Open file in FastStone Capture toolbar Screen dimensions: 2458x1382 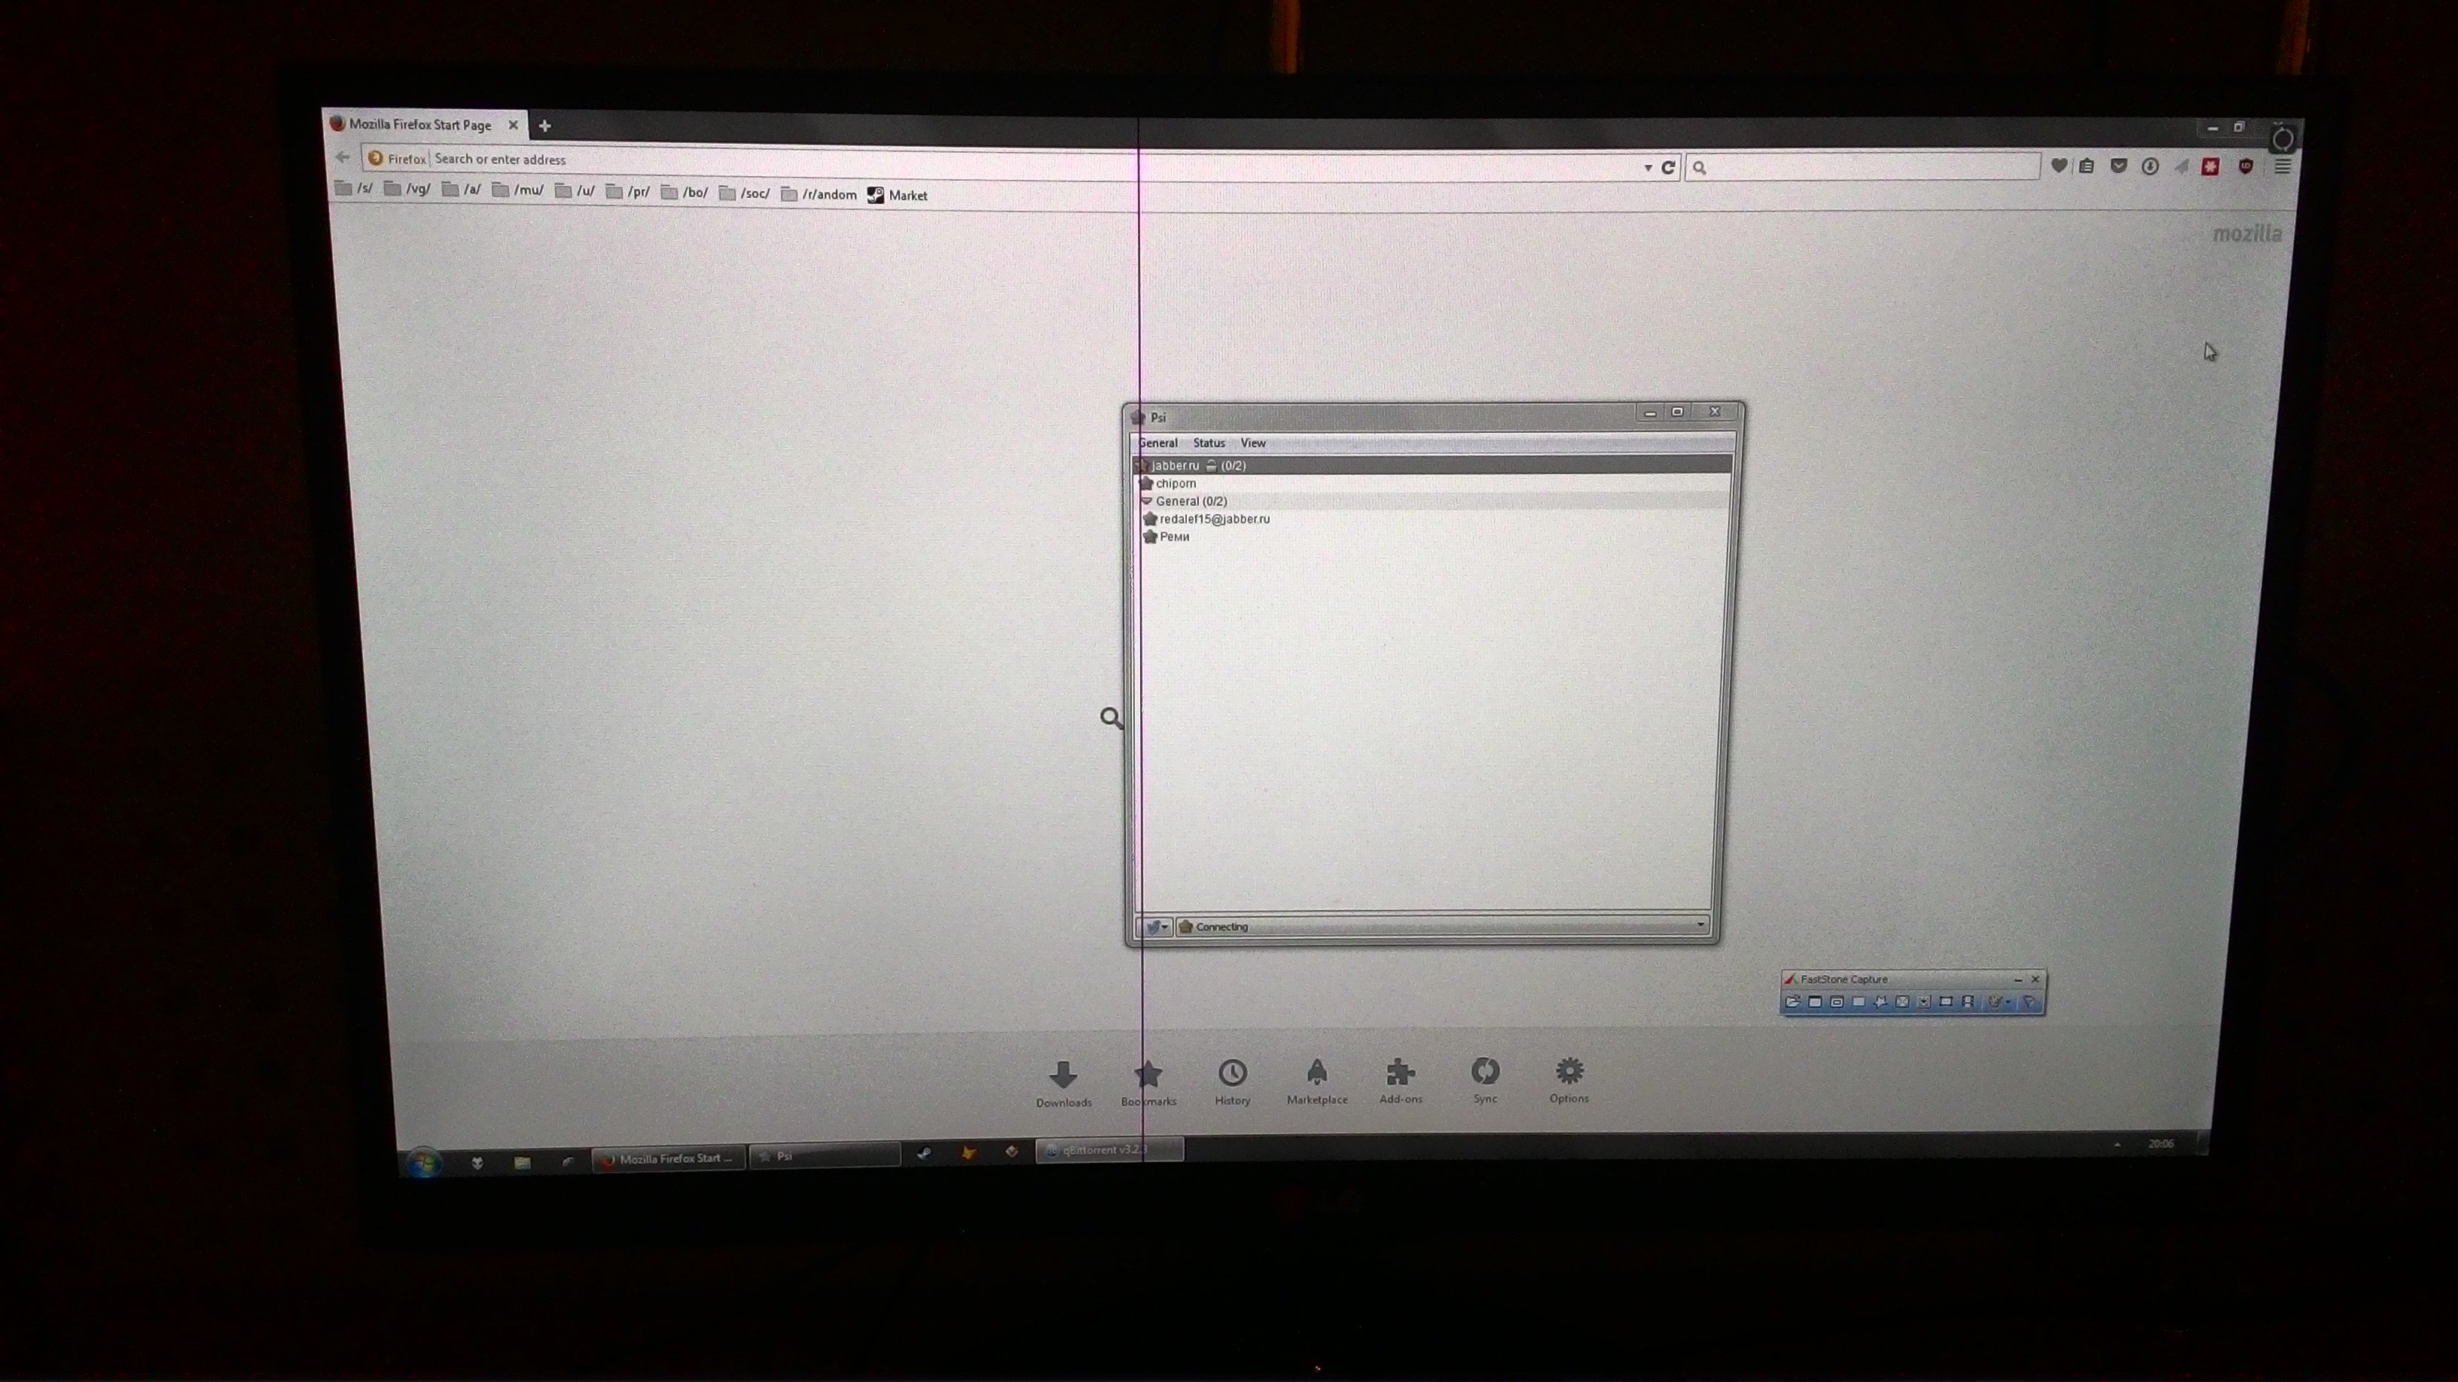pyautogui.click(x=1794, y=1001)
